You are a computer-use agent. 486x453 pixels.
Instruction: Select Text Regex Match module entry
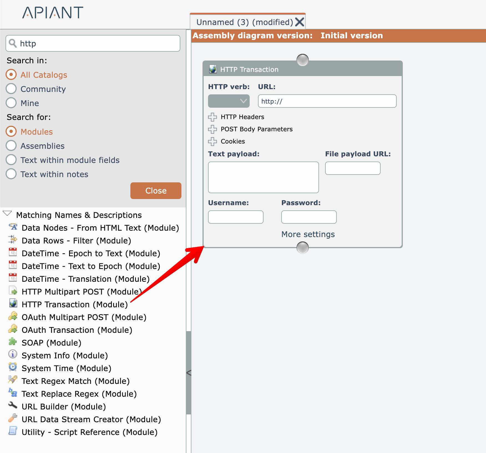(x=75, y=381)
